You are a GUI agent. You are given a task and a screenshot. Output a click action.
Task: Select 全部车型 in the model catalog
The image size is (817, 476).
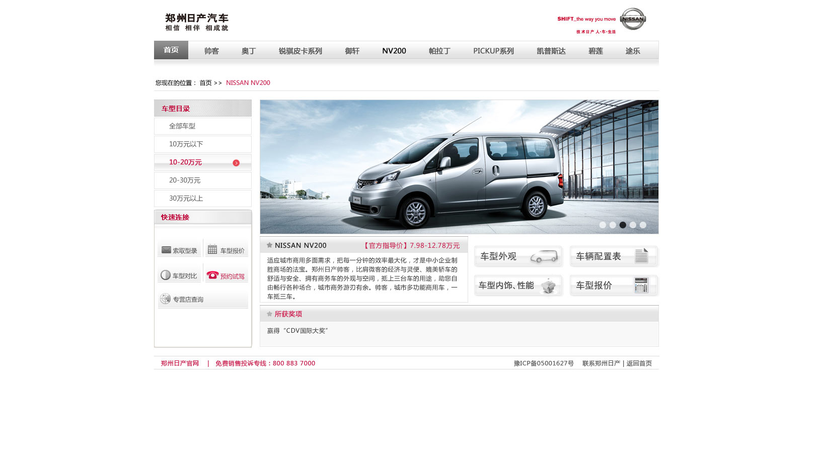[x=203, y=126]
